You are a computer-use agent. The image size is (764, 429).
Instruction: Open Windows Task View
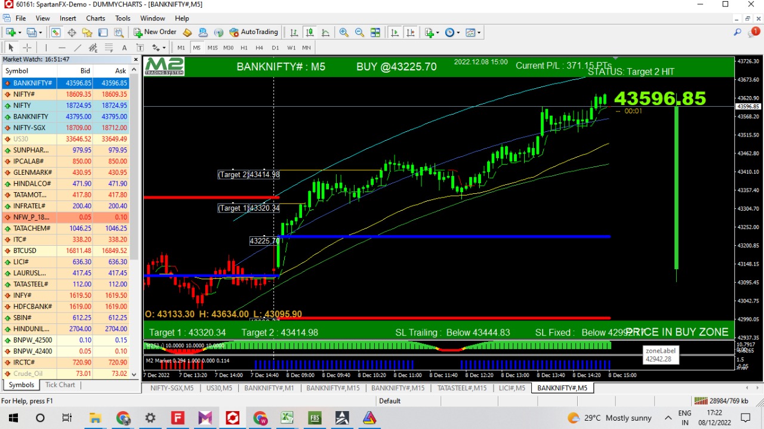click(x=67, y=418)
